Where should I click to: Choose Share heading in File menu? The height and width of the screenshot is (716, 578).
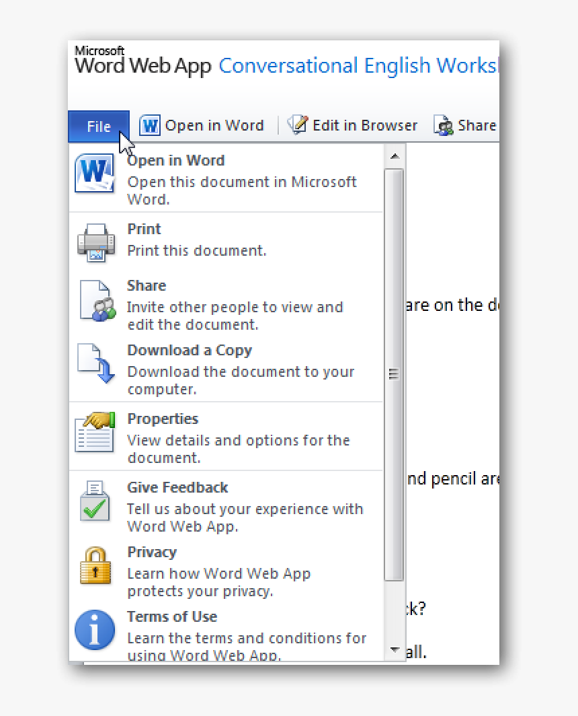tap(147, 286)
